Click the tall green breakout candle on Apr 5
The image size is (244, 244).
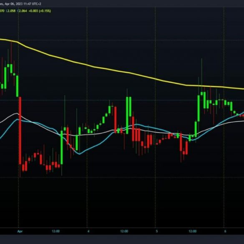199,108
